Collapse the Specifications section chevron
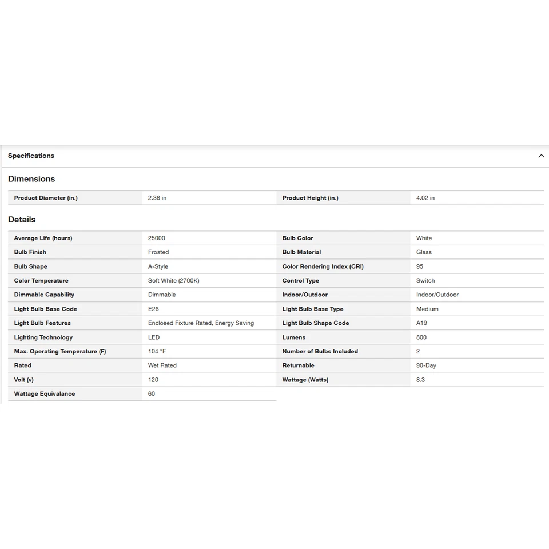Viewport: 549px width, 549px height. [x=541, y=156]
